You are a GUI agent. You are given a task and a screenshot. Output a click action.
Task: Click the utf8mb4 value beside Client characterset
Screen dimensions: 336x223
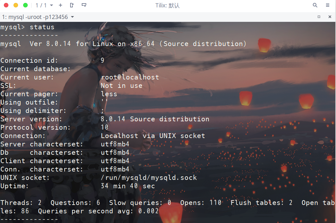click(115, 161)
